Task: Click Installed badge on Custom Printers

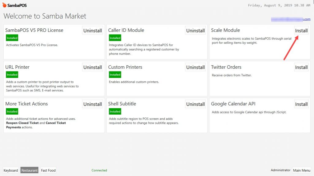Action: 115,75
